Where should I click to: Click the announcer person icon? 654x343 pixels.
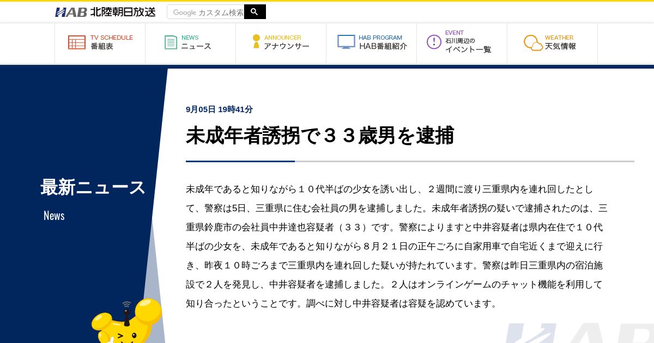pyautogui.click(x=256, y=41)
